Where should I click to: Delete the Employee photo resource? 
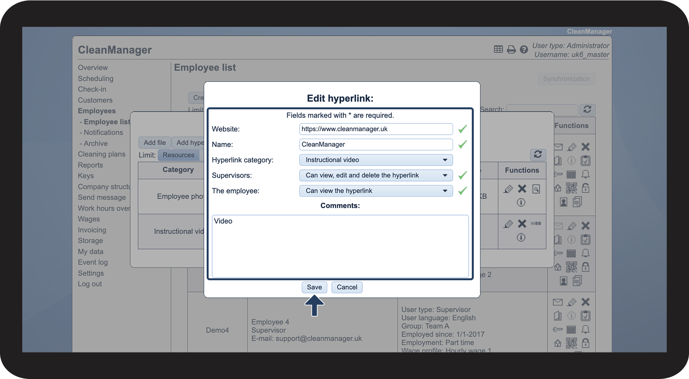(x=522, y=189)
